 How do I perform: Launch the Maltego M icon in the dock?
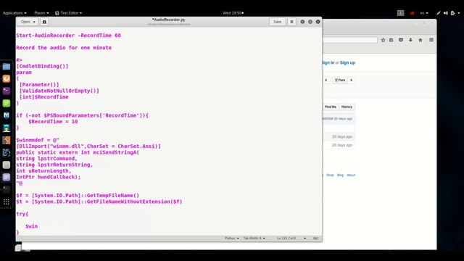[7, 115]
